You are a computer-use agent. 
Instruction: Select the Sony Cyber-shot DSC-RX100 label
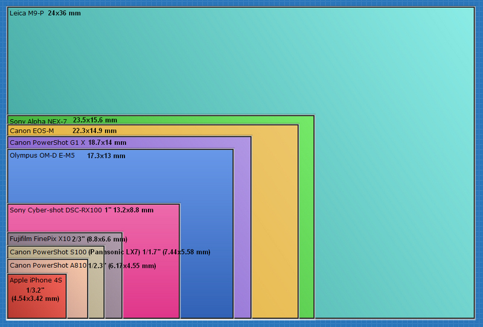click(x=56, y=210)
